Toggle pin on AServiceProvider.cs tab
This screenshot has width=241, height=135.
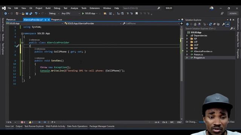tap(46, 20)
